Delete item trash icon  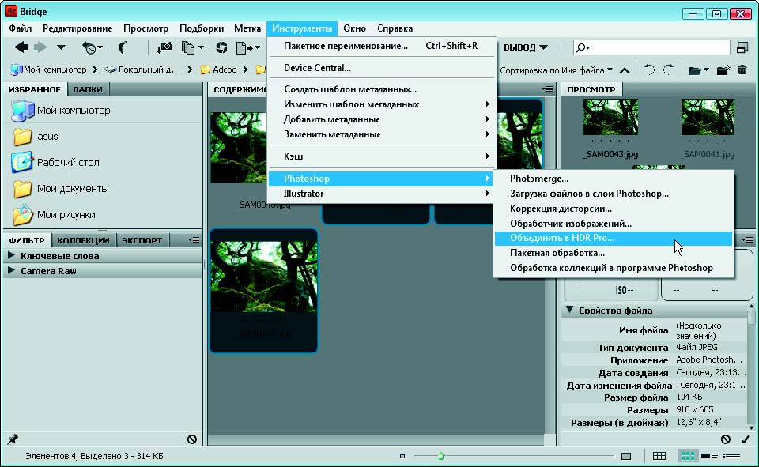coord(742,70)
